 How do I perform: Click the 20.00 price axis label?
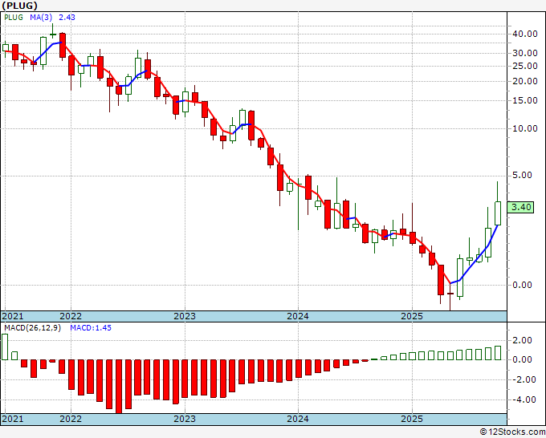click(525, 81)
